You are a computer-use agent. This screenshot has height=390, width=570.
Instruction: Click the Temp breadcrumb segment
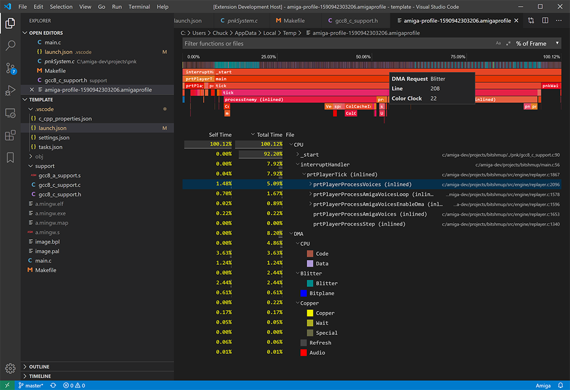pos(289,33)
